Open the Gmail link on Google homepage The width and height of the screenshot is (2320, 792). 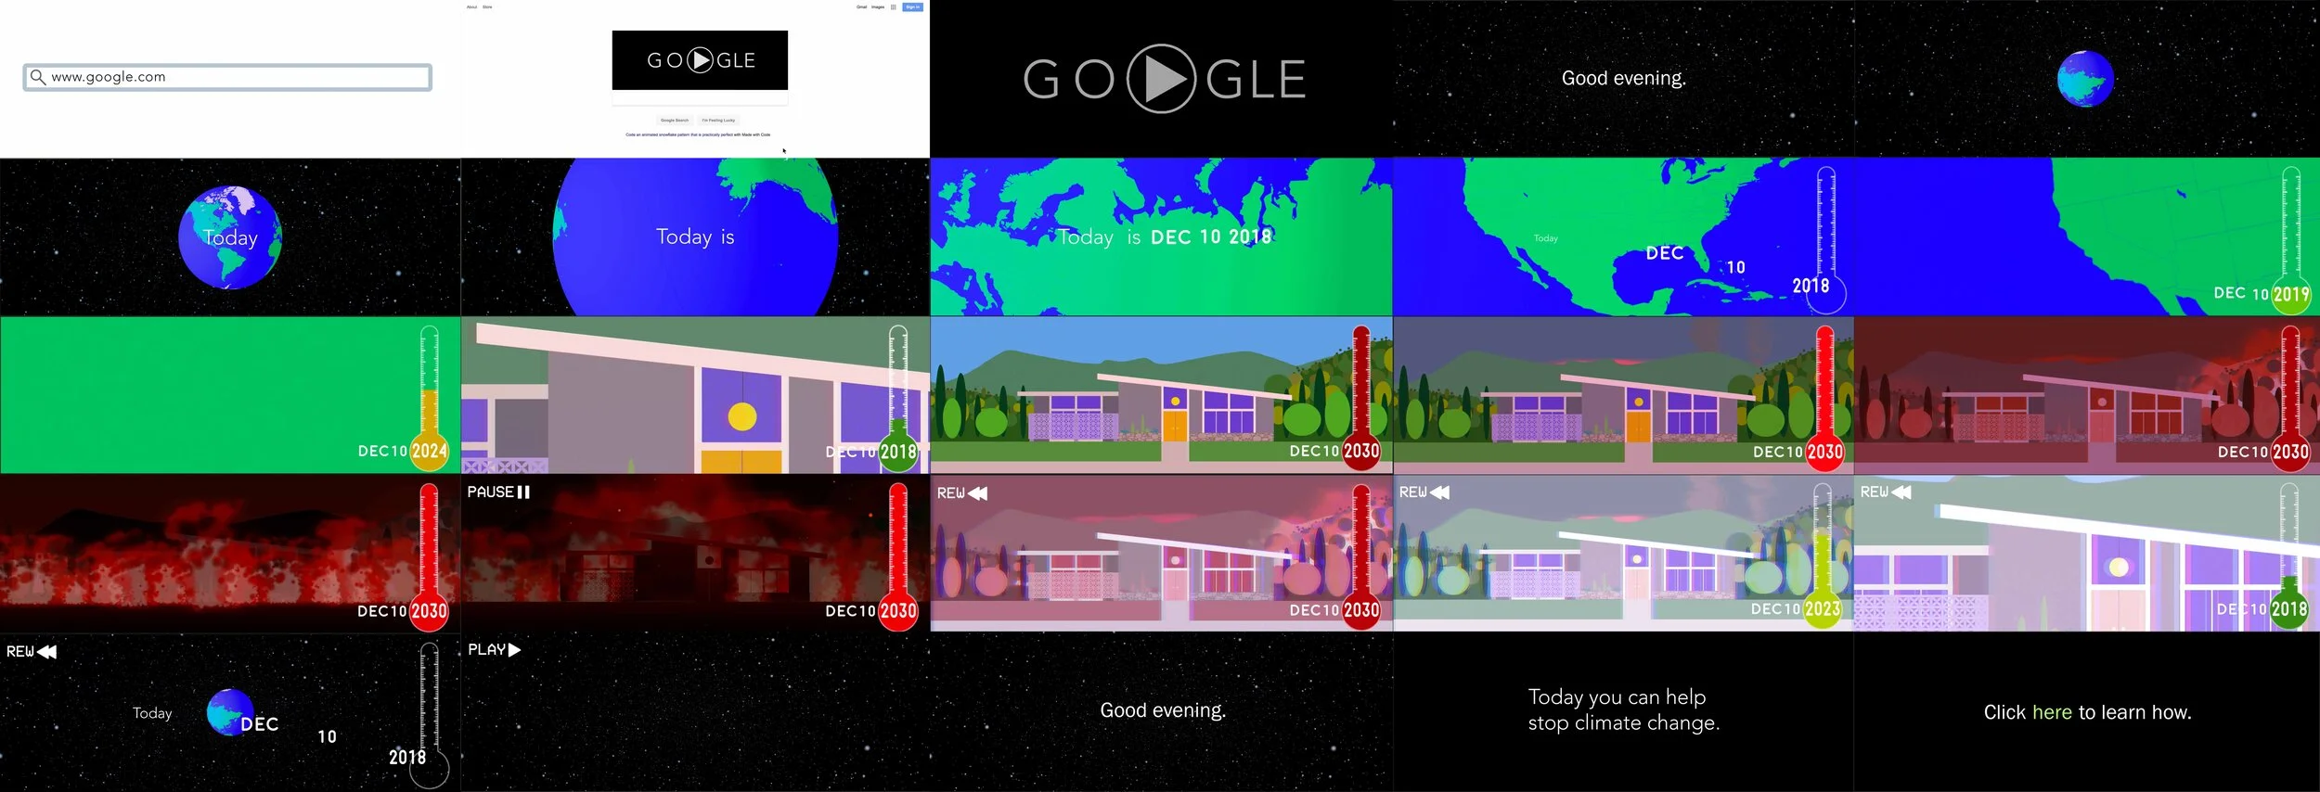[861, 7]
